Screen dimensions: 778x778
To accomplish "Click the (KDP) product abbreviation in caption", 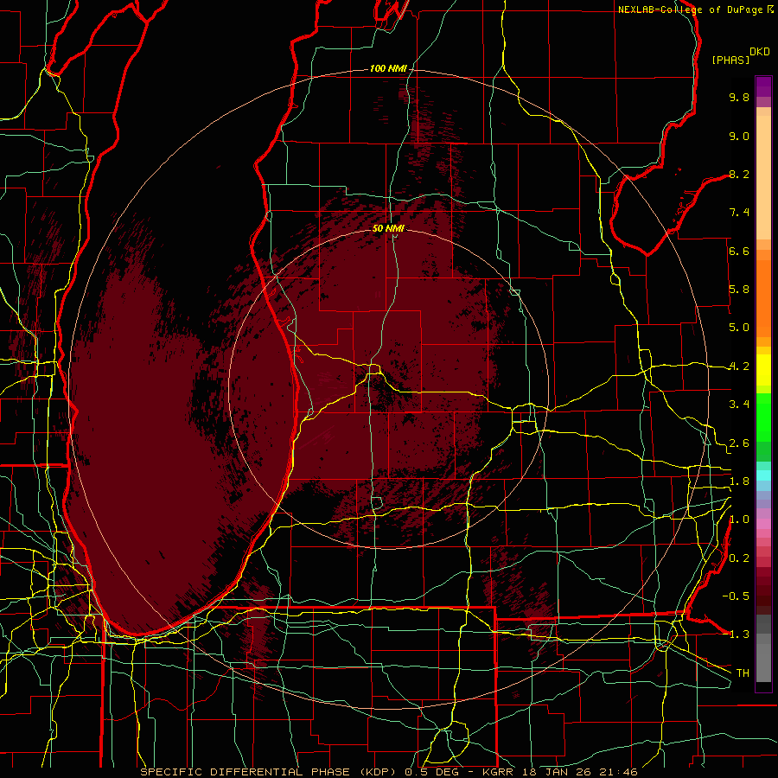I will click(x=378, y=772).
